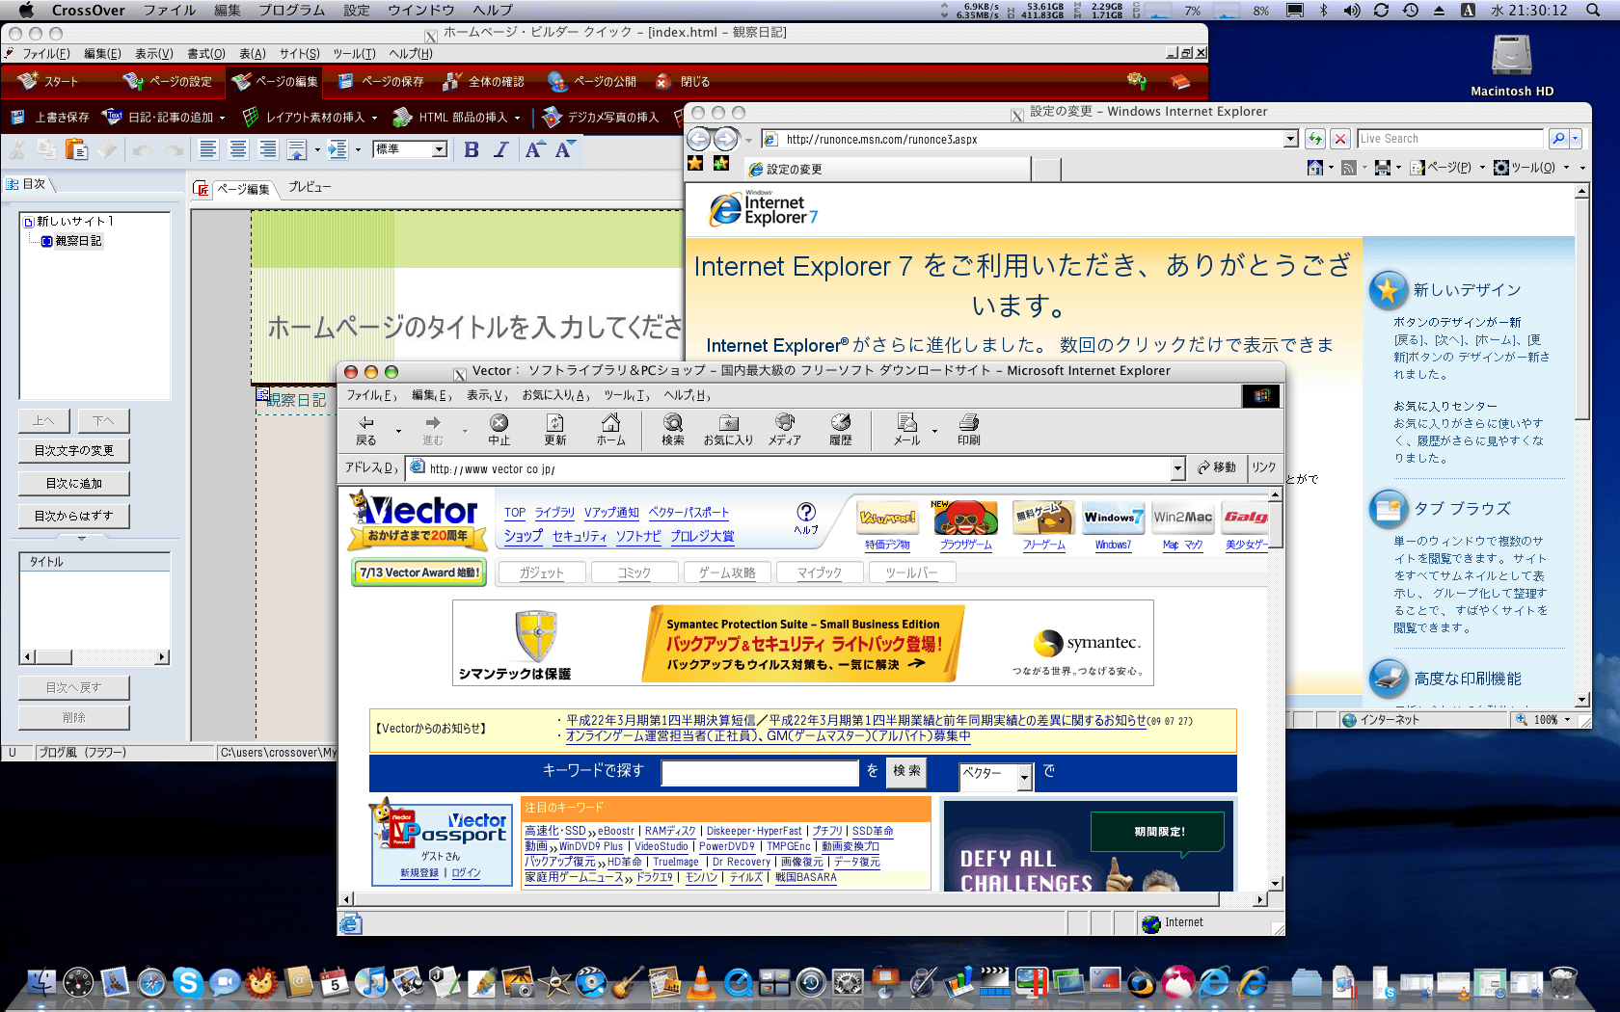This screenshot has height=1012, width=1620.
Task: Open サイト(S) menu in Homepage Builder
Action: pyautogui.click(x=299, y=54)
